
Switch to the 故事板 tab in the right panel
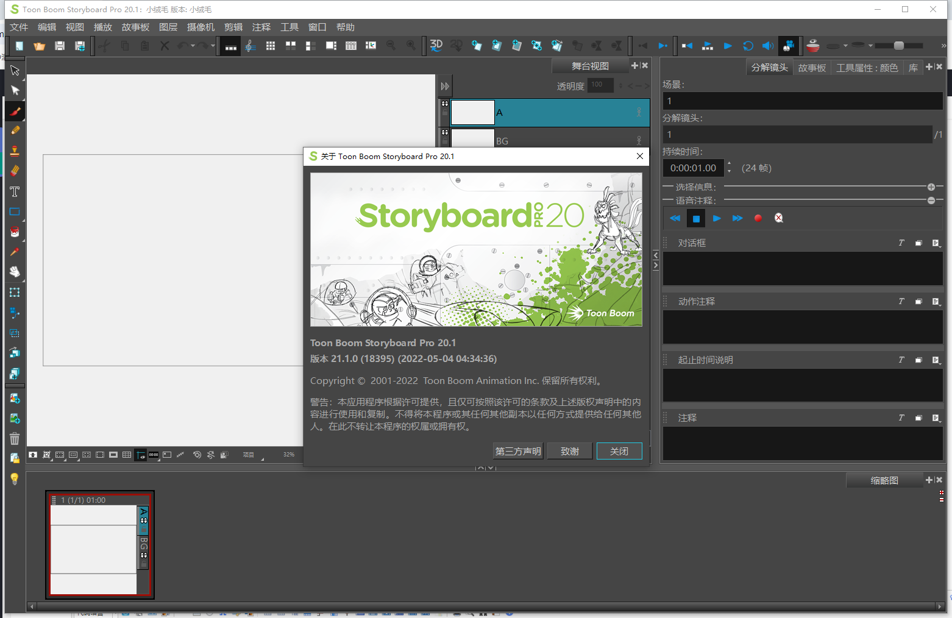click(x=812, y=68)
